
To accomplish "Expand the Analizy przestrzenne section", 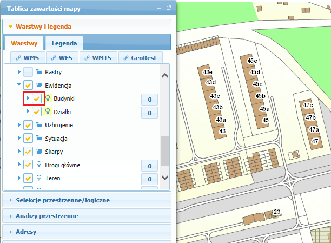I will (x=87, y=216).
